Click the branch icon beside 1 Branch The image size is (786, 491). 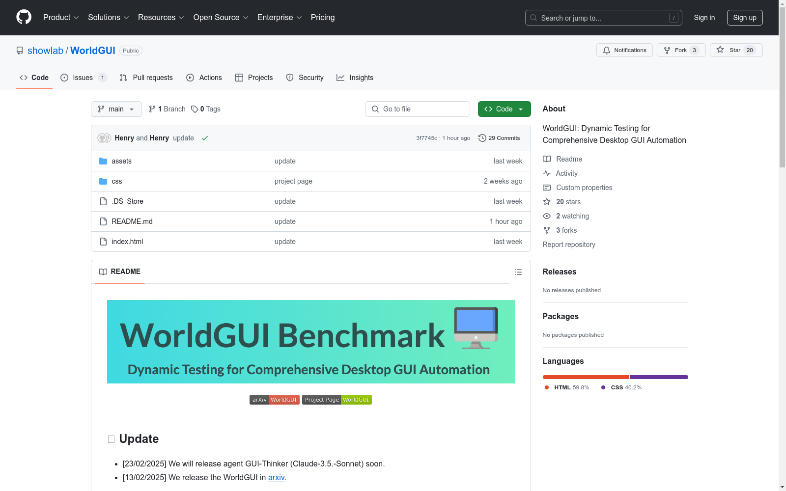click(152, 109)
